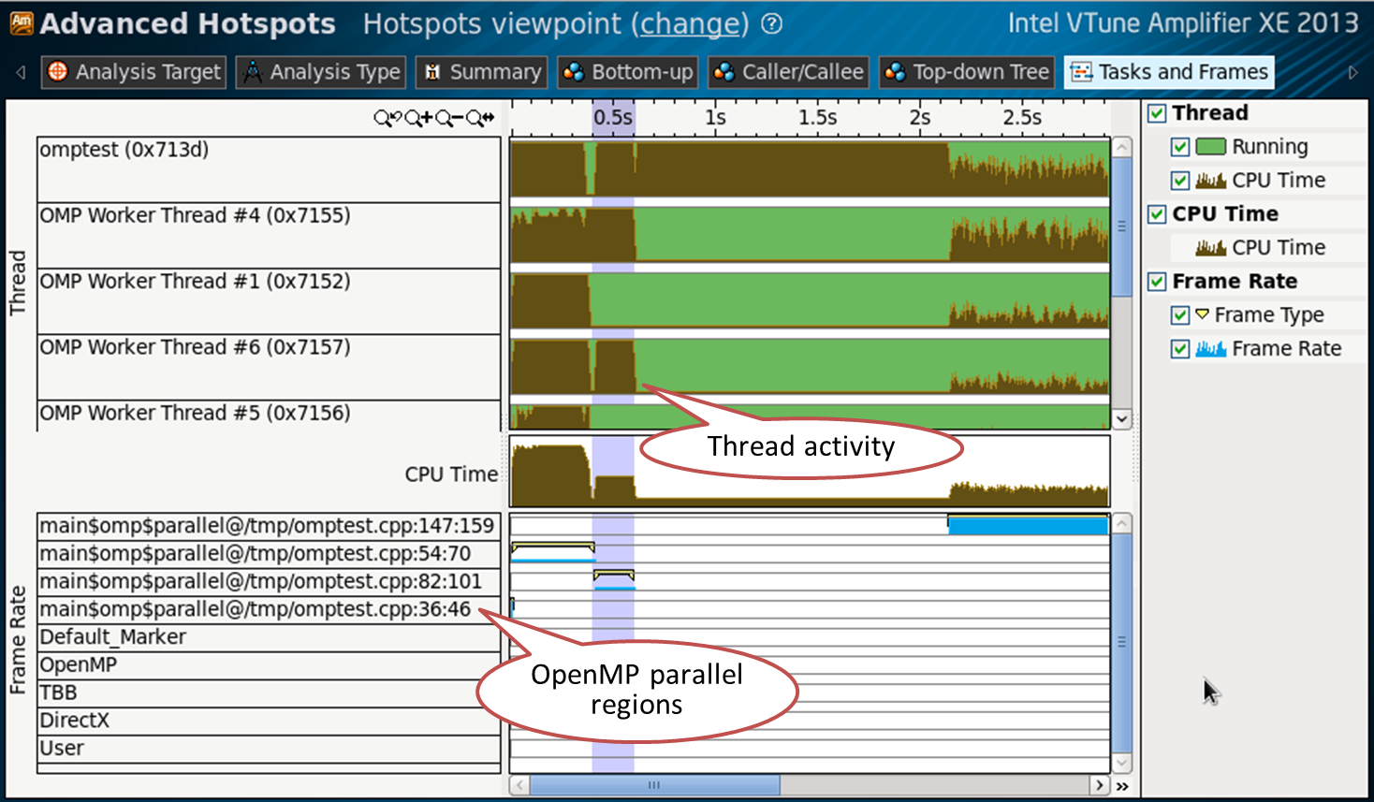Viewport: 1374px width, 802px height.
Task: Click the Tasks and Frames tab's icon
Action: 1081,72
